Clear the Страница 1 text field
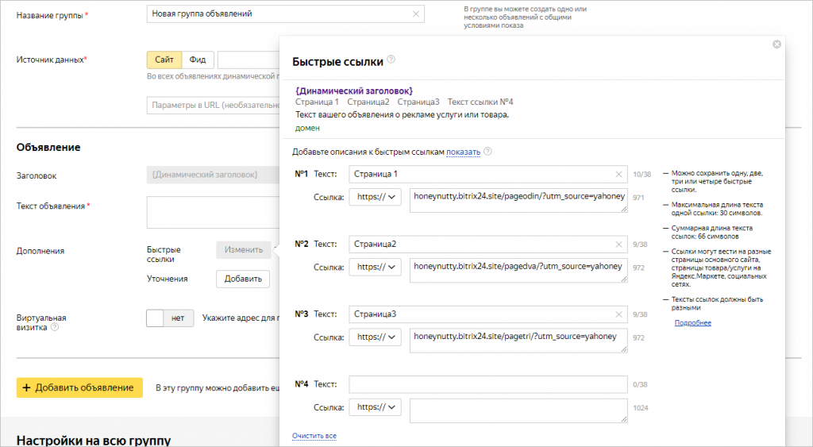Screen dimensions: 813x447 pos(618,174)
